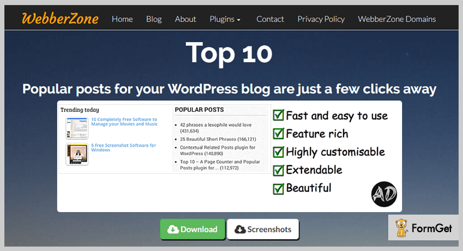Click the green Download button

(x=192, y=229)
